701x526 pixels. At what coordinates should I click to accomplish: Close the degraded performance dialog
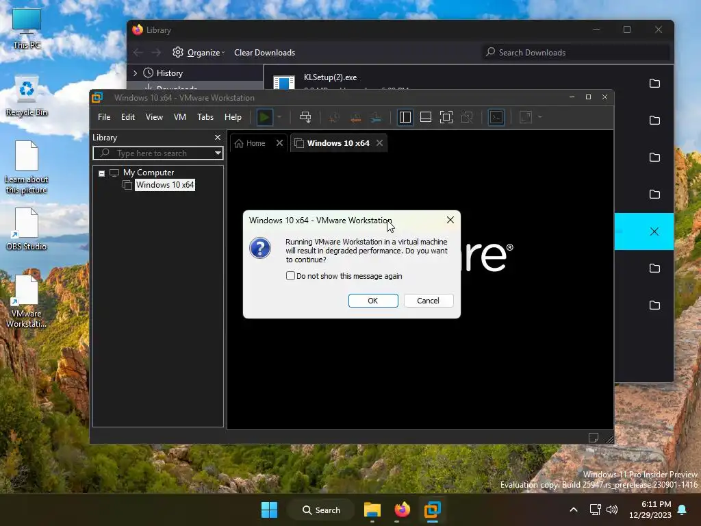(x=450, y=220)
